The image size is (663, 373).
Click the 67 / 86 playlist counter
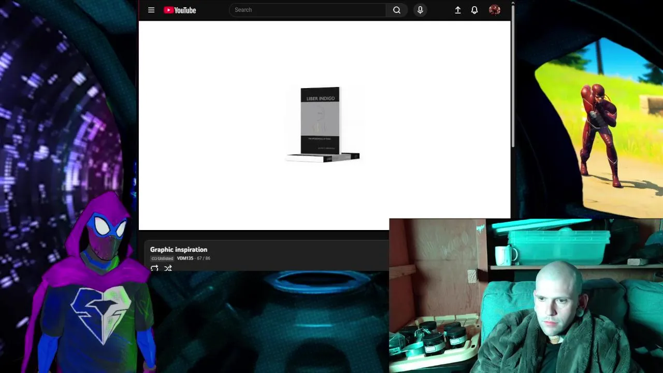(x=204, y=259)
